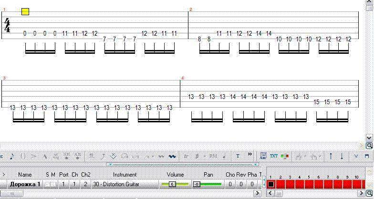Click the Volume column header
The image size is (375, 199).
(x=175, y=175)
